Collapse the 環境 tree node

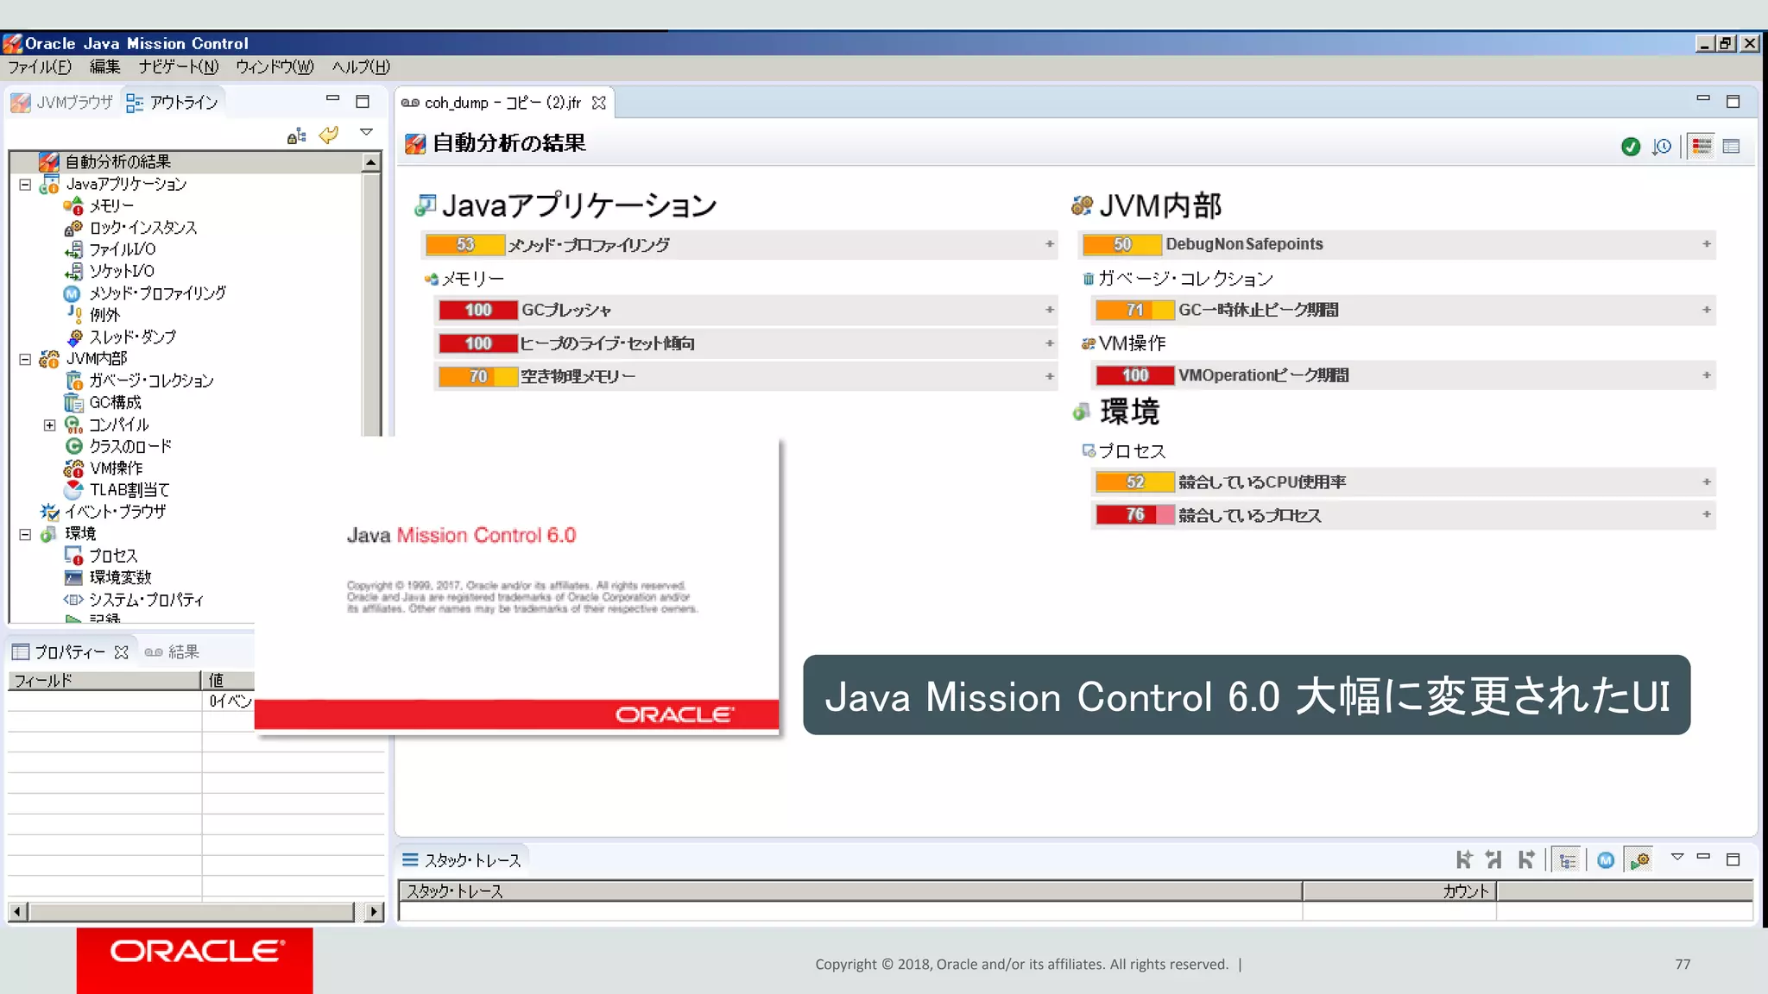25,534
